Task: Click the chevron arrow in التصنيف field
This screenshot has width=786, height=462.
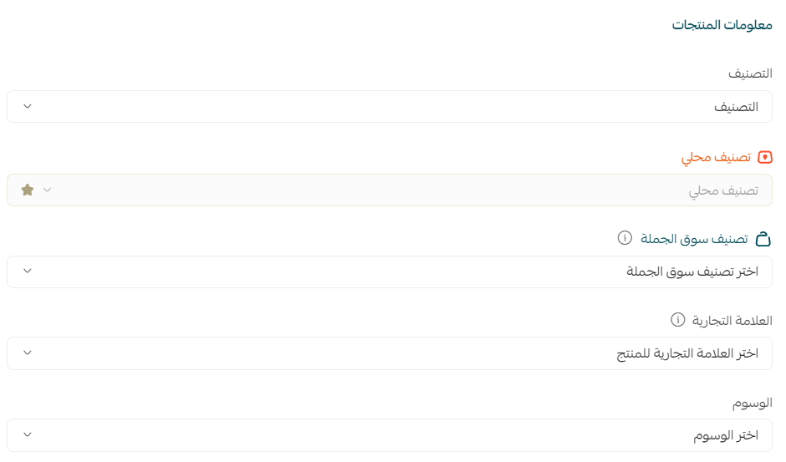Action: (28, 107)
